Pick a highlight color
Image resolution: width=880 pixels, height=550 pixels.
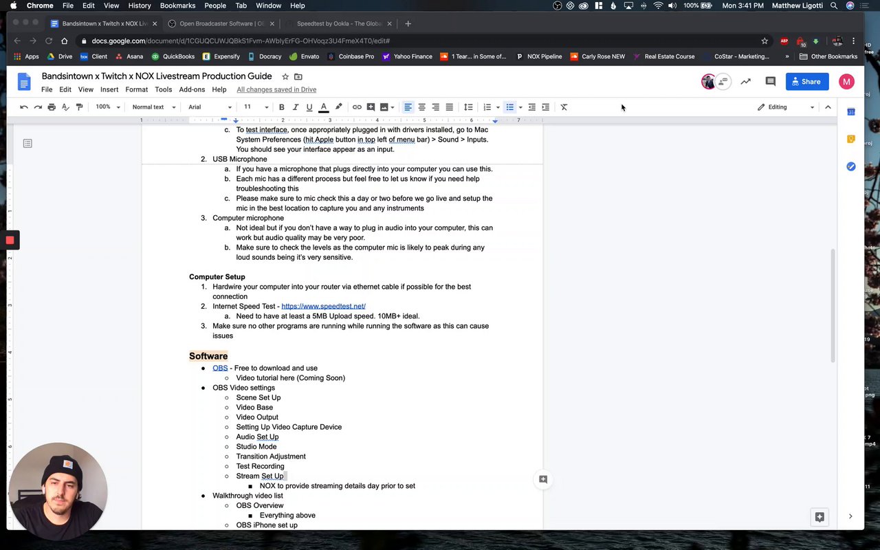tap(338, 107)
